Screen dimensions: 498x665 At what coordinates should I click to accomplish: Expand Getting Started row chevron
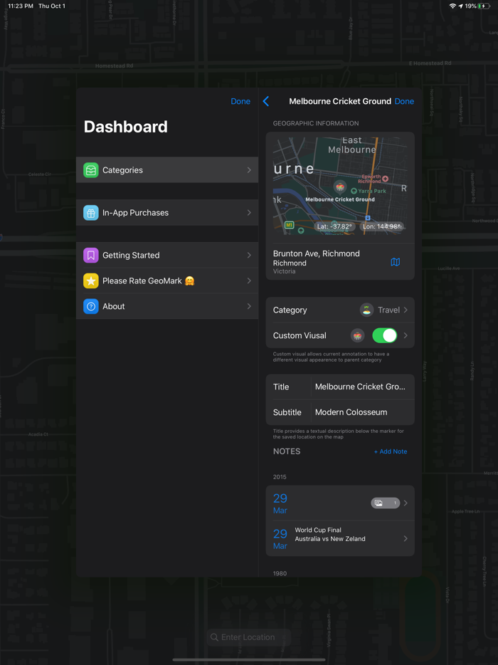click(249, 256)
